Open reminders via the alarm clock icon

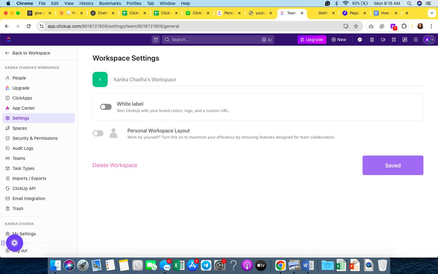pyautogui.click(x=394, y=40)
